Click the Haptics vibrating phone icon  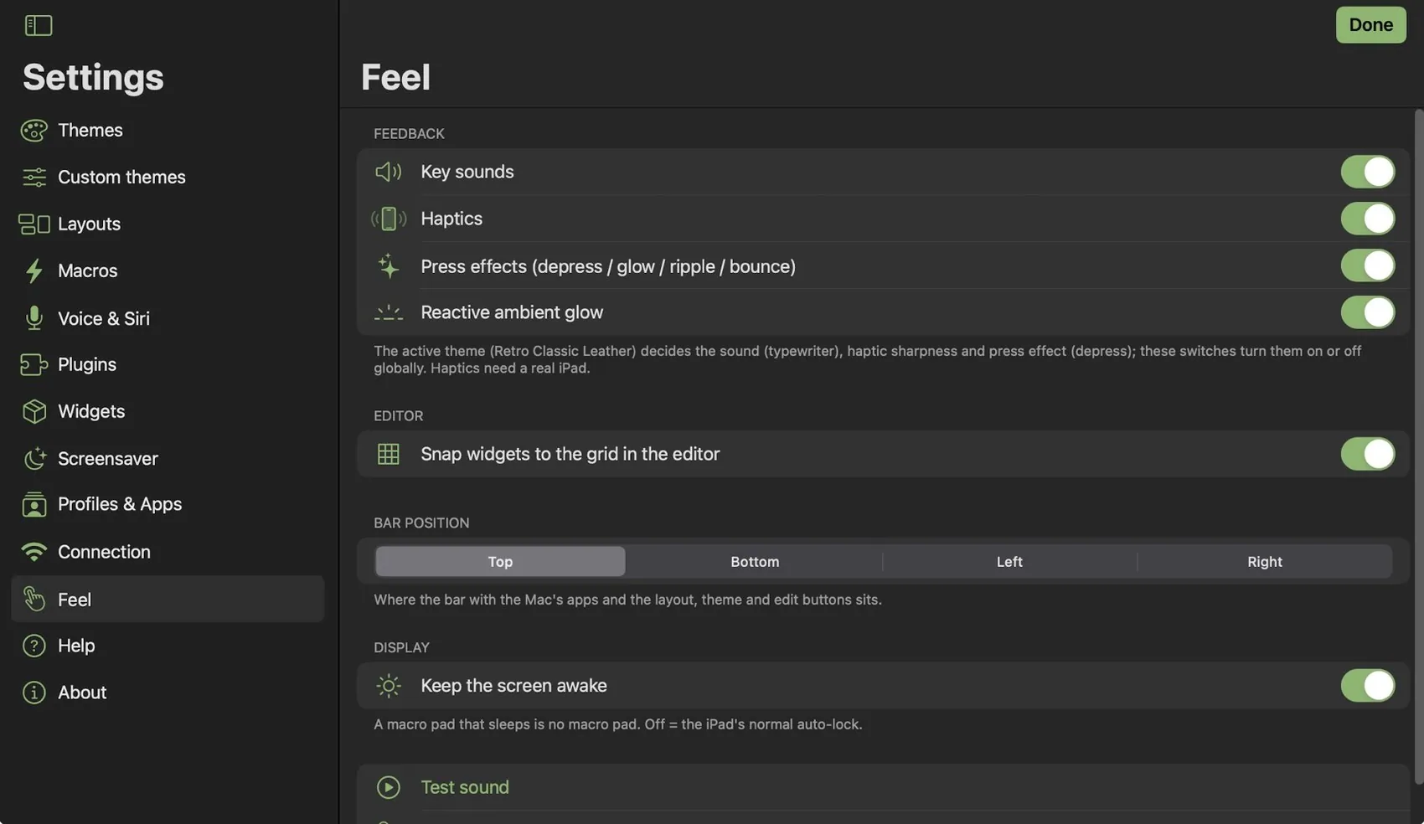[389, 219]
